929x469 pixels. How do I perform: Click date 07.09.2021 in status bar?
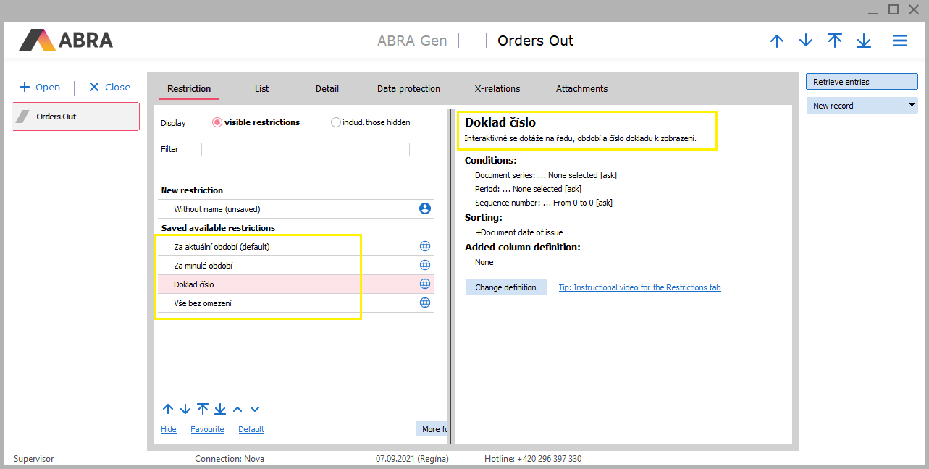[x=412, y=459]
